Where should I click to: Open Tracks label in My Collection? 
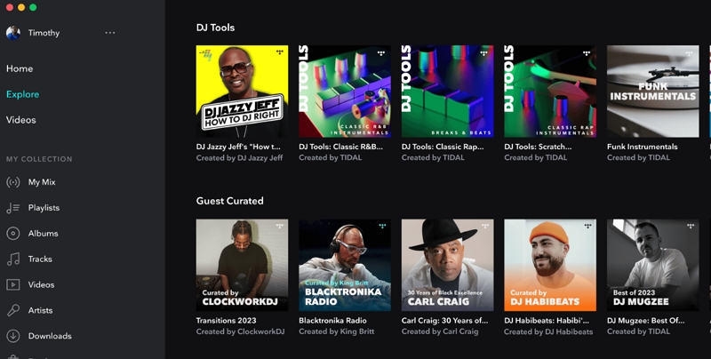pyautogui.click(x=40, y=259)
